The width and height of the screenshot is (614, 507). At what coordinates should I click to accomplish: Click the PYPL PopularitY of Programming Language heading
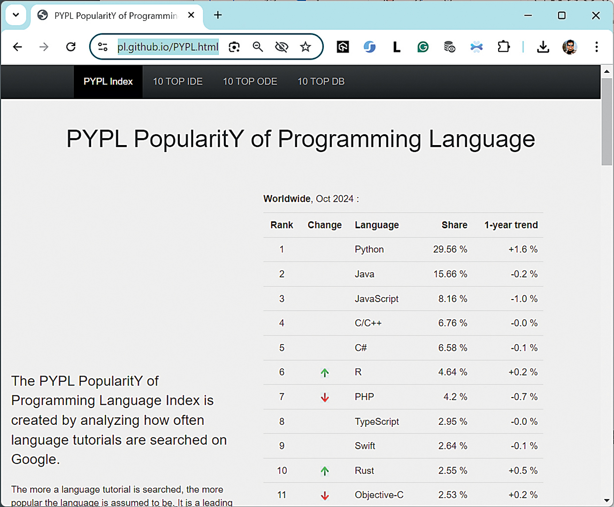pos(300,139)
